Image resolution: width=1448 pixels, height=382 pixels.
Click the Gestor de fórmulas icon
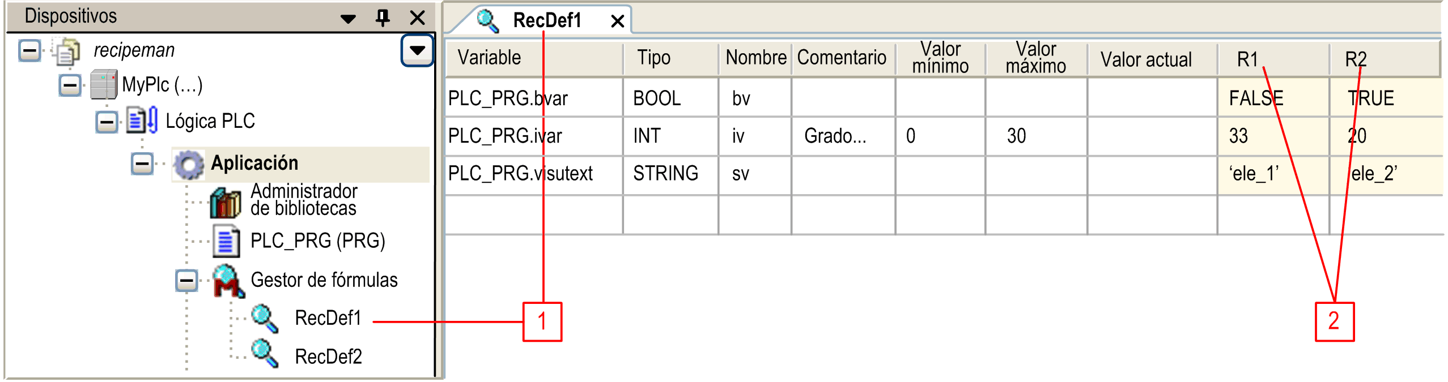[x=228, y=281]
